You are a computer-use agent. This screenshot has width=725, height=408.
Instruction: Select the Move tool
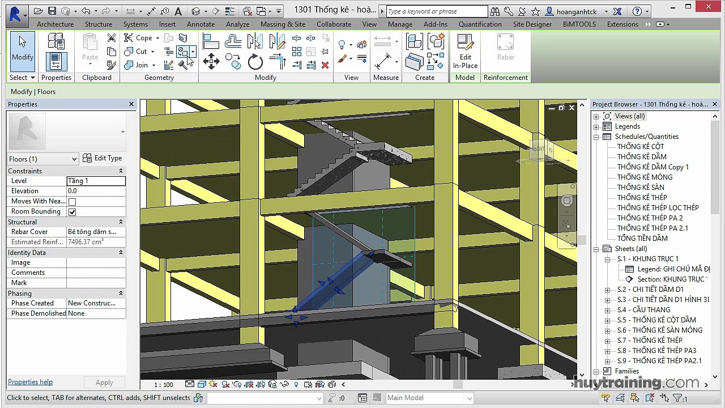click(x=211, y=61)
